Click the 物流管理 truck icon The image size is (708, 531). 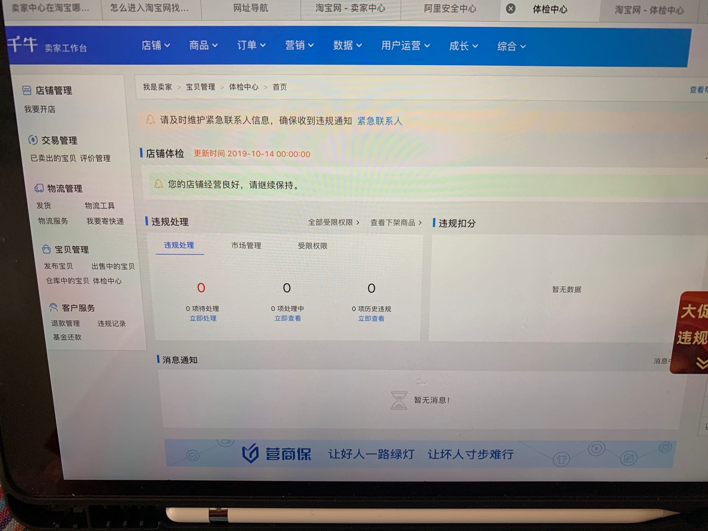click(39, 188)
